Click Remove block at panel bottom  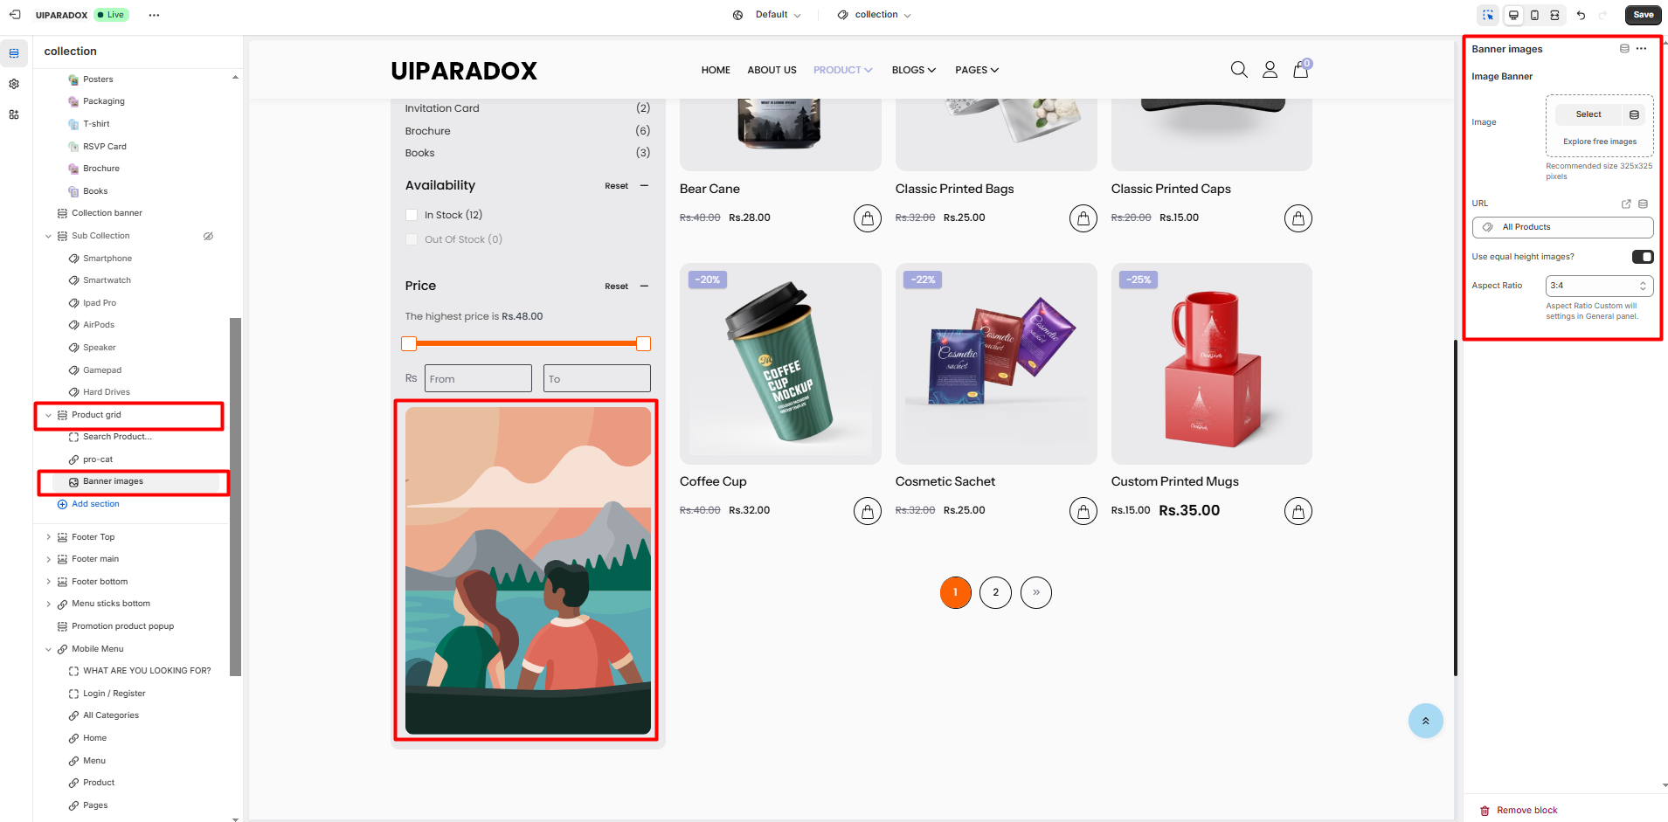(1519, 811)
